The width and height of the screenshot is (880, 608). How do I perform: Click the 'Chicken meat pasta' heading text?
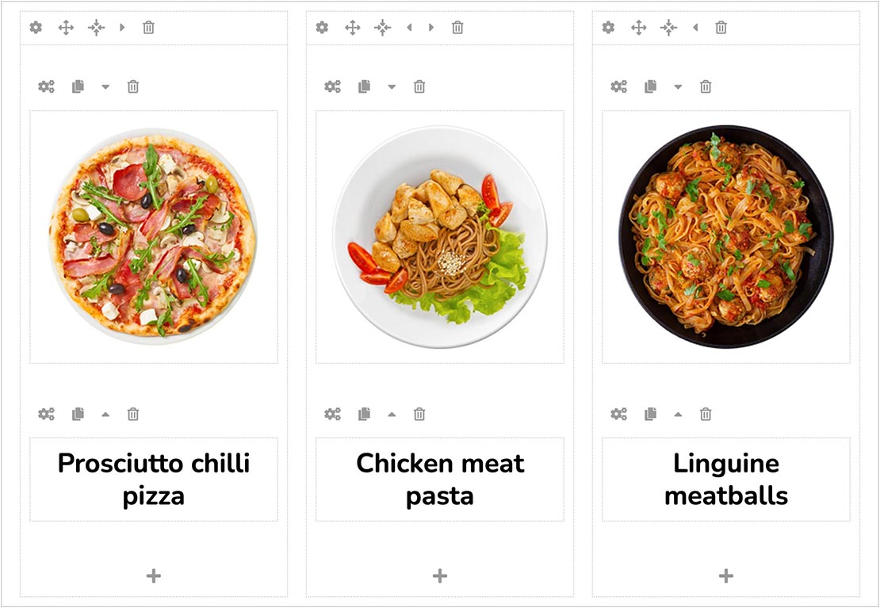coord(440,479)
